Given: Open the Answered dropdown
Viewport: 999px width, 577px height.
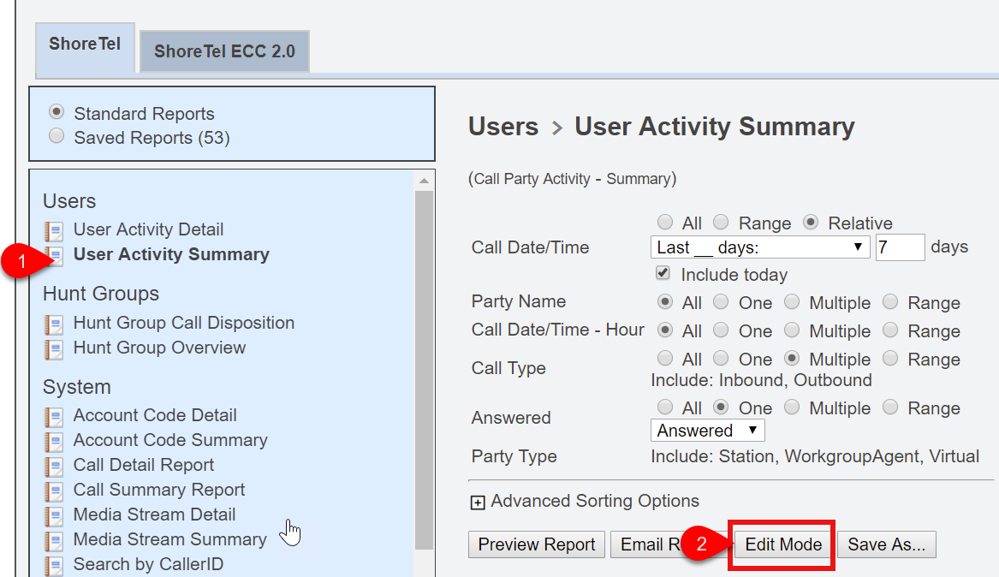Looking at the screenshot, I should (x=707, y=430).
